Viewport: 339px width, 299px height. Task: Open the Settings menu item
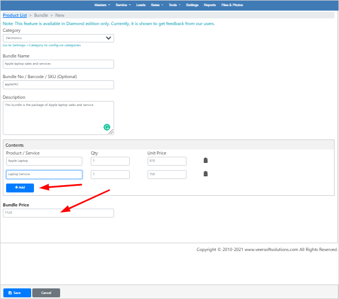[x=192, y=5]
